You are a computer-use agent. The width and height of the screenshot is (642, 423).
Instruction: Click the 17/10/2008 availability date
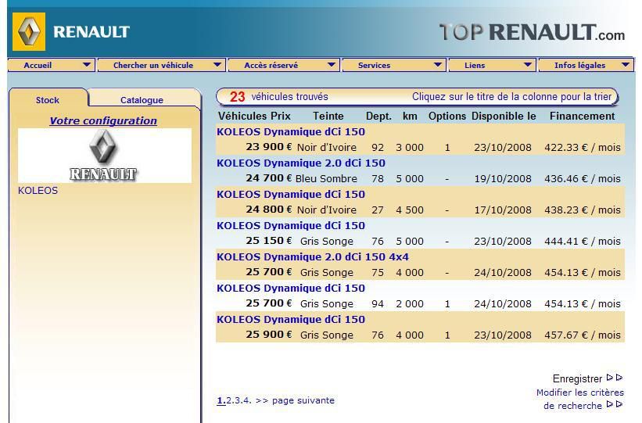503,210
